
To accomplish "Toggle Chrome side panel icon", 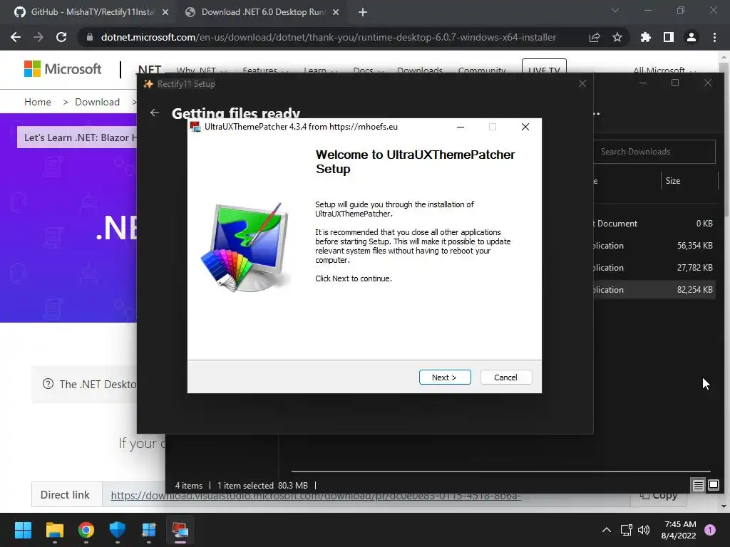I will tap(669, 37).
